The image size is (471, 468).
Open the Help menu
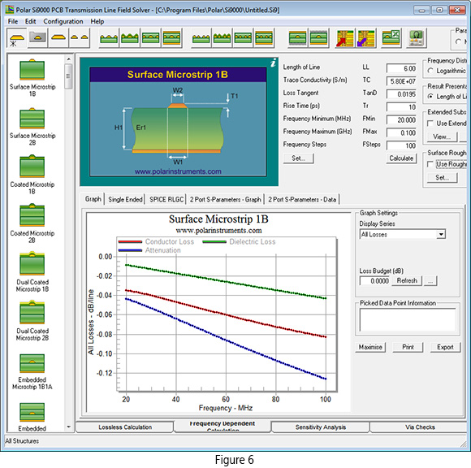(x=97, y=21)
